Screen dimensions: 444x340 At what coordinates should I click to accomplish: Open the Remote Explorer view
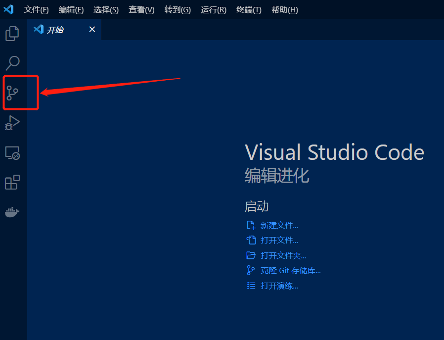[12, 153]
